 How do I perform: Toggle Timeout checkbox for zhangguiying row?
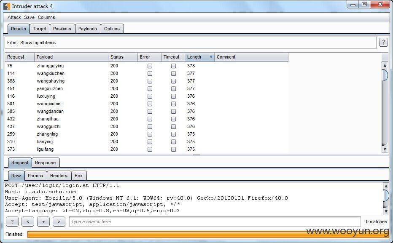tap(173, 66)
